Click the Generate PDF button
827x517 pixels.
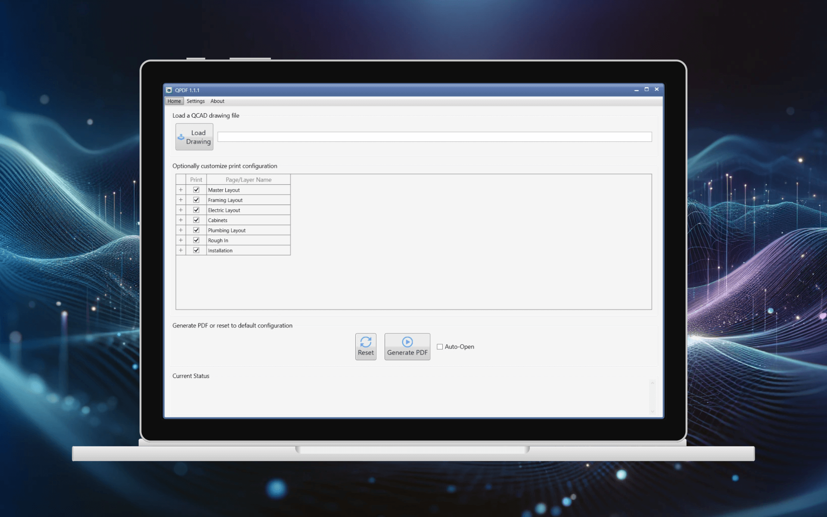click(407, 347)
